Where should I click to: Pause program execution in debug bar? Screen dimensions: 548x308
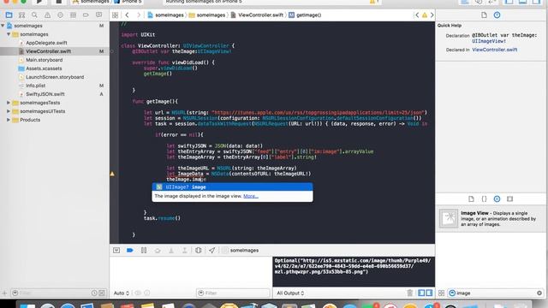pos(144,251)
